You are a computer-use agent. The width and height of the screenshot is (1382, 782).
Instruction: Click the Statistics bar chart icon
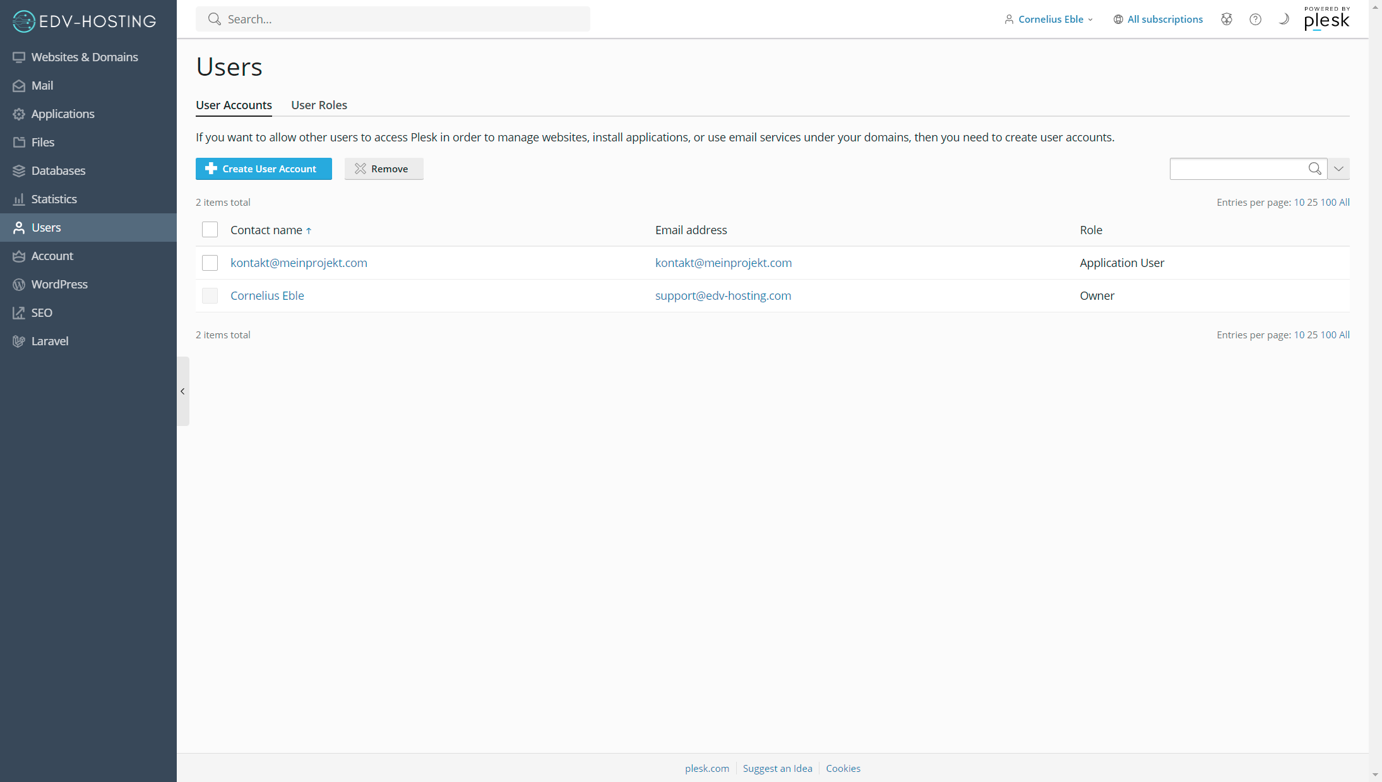click(x=19, y=199)
